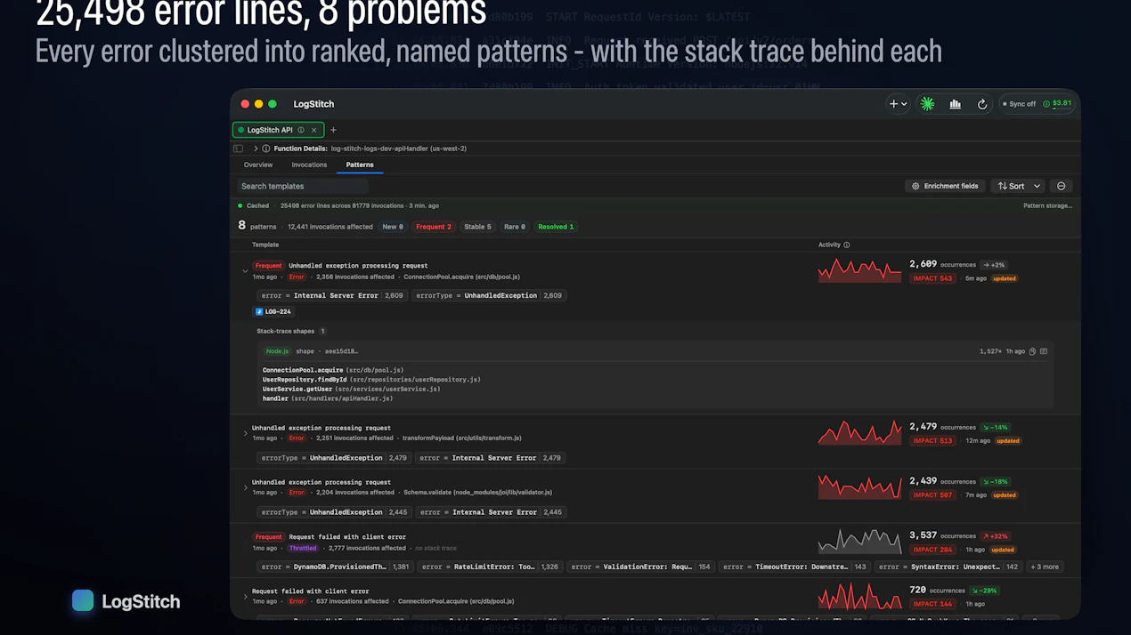Click the ValidationError 154 chip
Image resolution: width=1131 pixels, height=635 pixels.
point(641,567)
